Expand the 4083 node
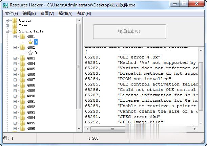Viewport: 207px width, 146px height. (x=15, y=58)
